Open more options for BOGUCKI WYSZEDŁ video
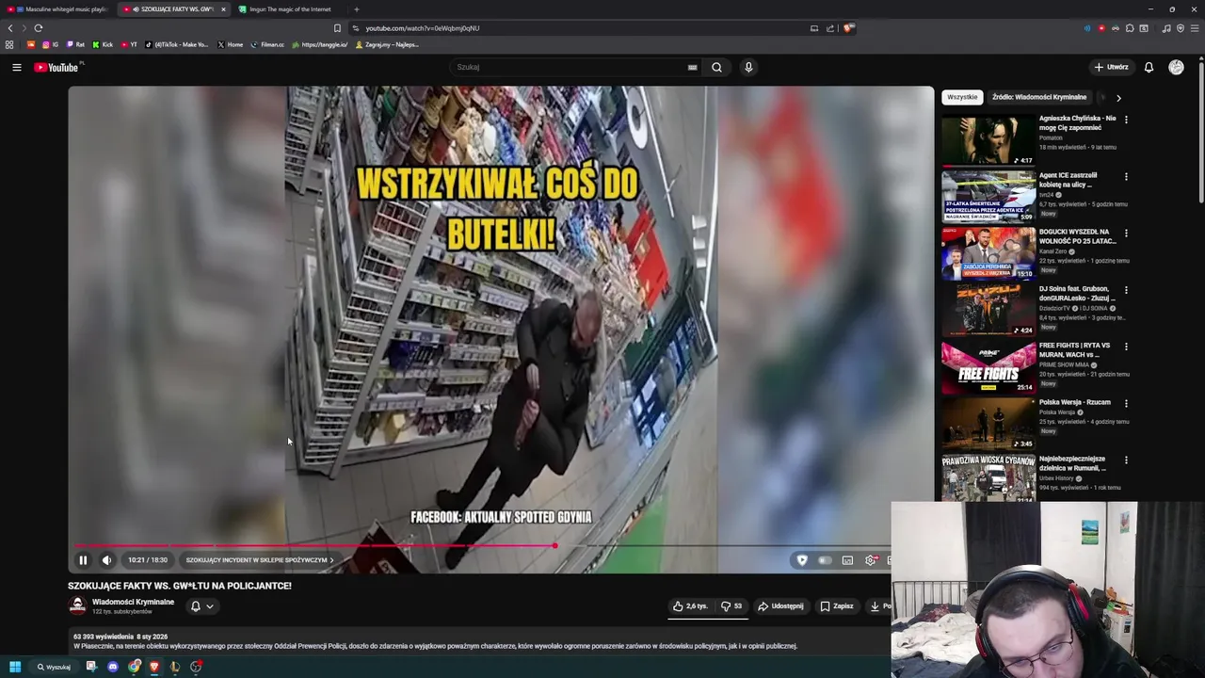1205x678 pixels. (x=1126, y=233)
